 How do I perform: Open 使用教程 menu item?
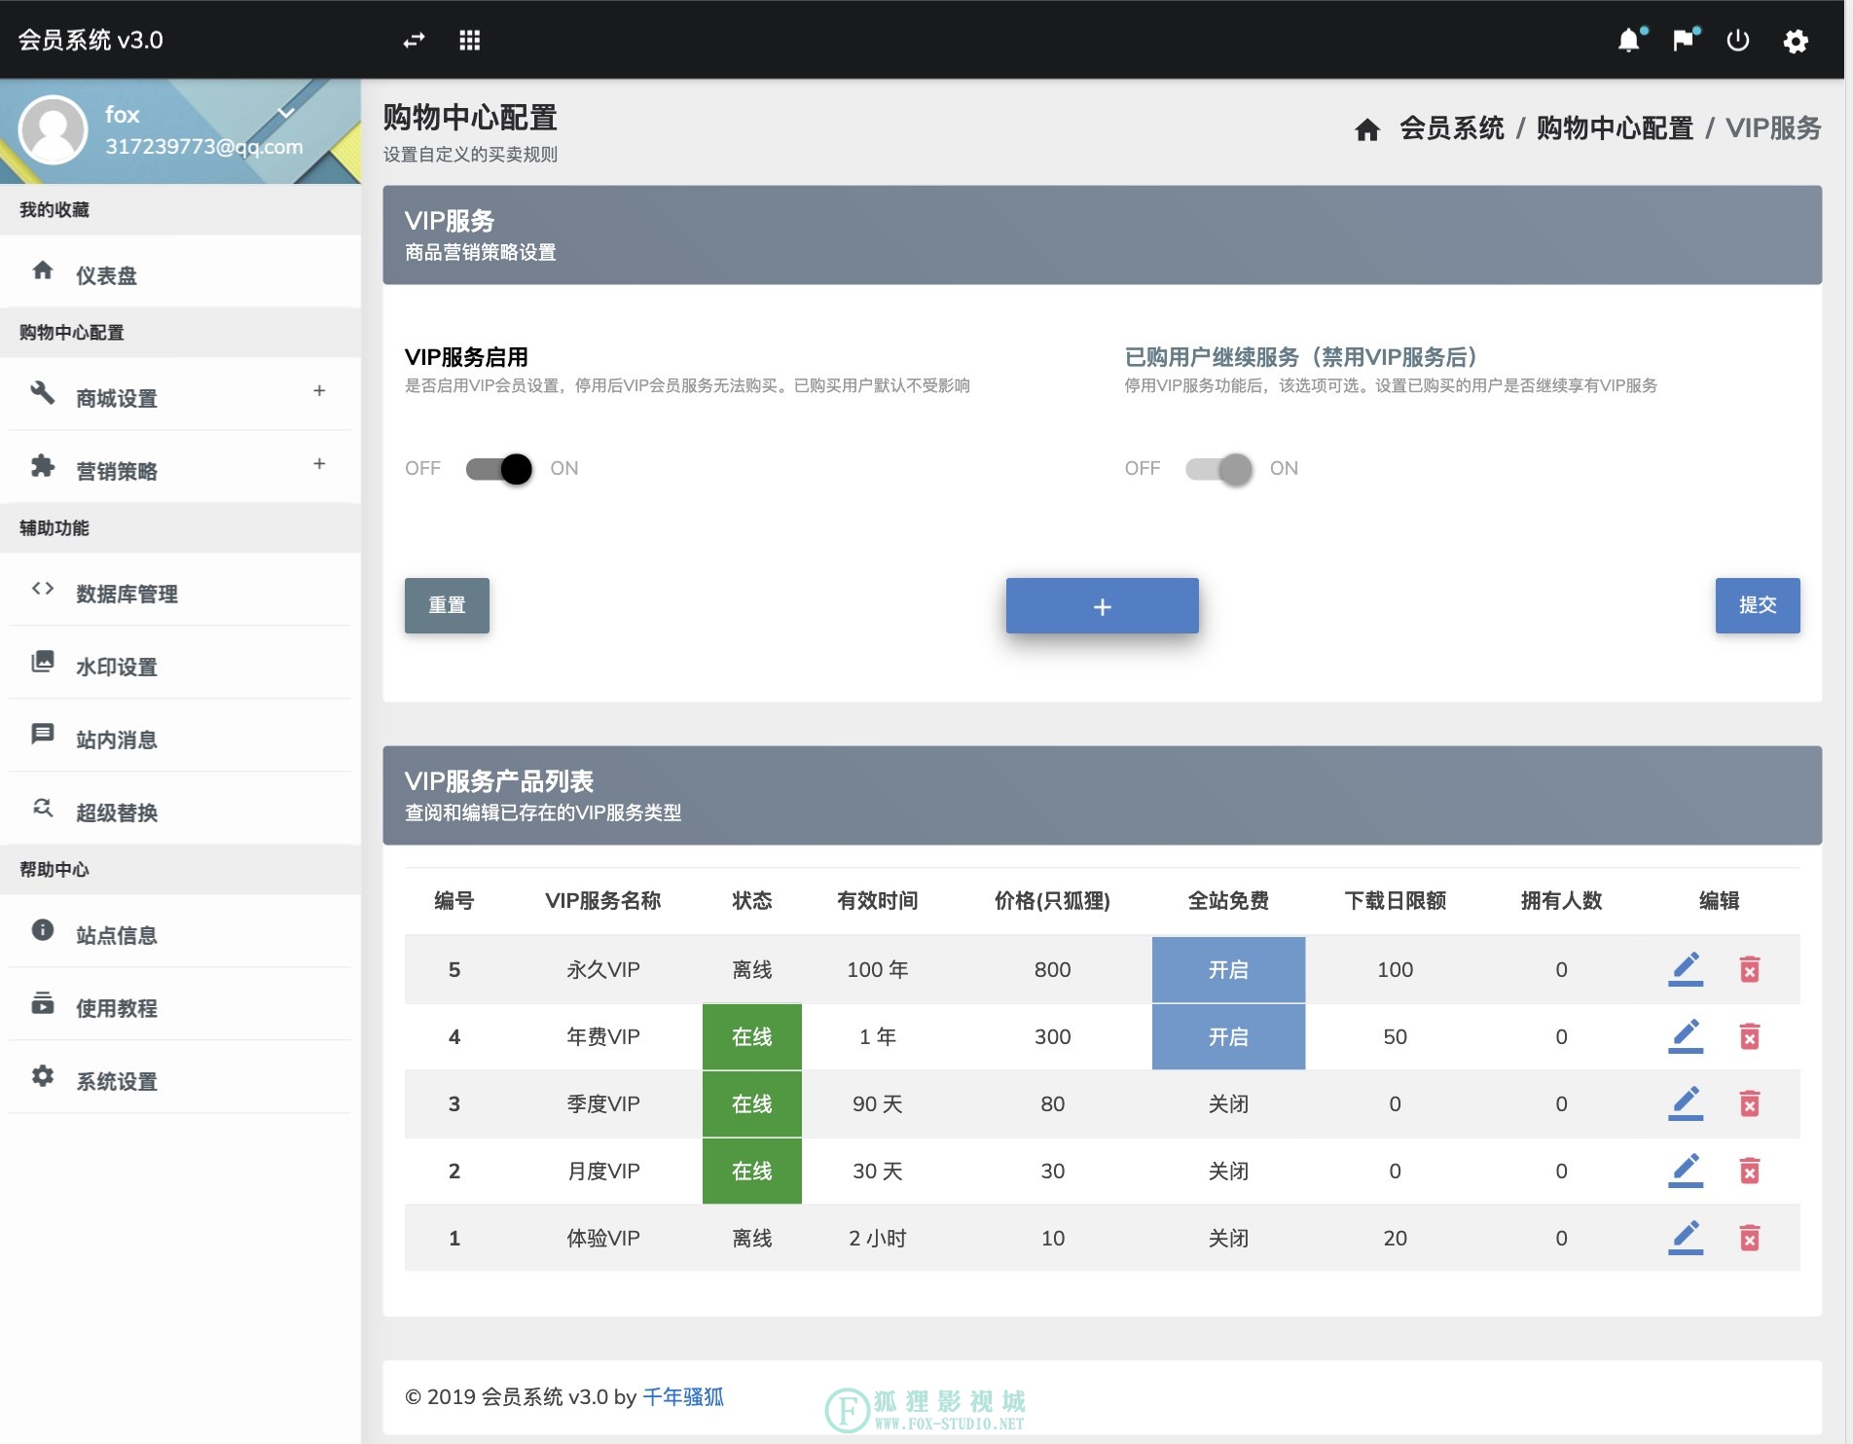coord(180,1006)
